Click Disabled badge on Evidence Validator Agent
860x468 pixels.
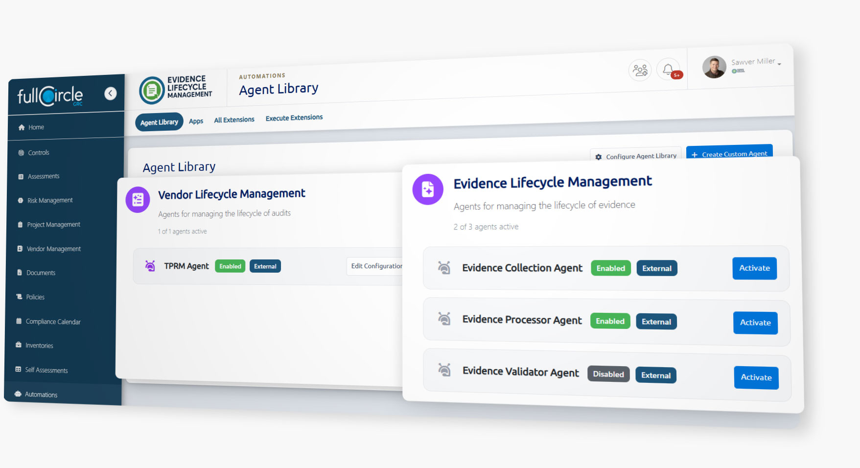click(608, 374)
